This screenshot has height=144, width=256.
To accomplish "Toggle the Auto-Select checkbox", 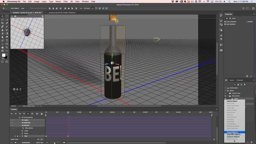I will point(10,8).
